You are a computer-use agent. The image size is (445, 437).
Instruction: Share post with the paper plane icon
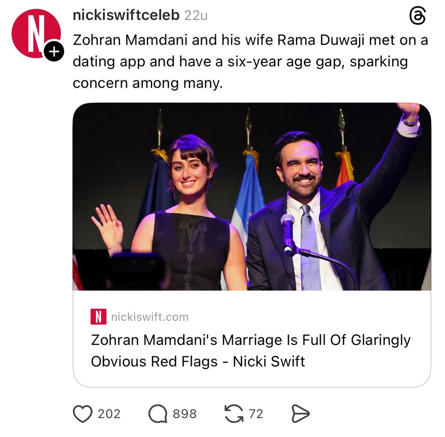300,414
